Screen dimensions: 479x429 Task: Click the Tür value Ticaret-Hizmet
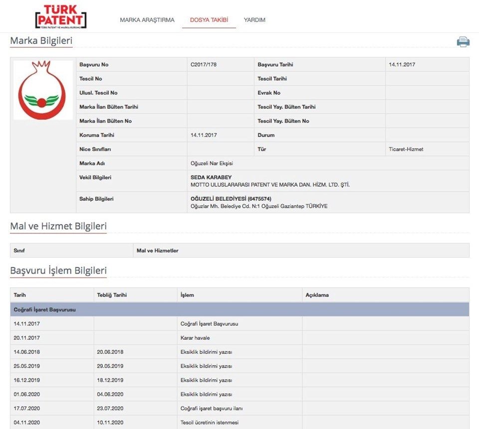[406, 149]
